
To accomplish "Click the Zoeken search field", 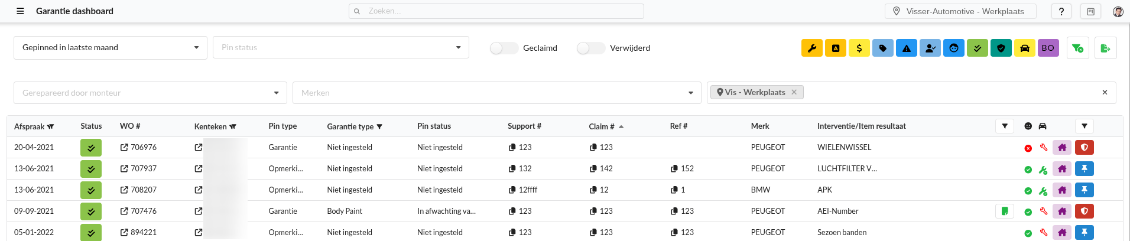I will pos(496,11).
